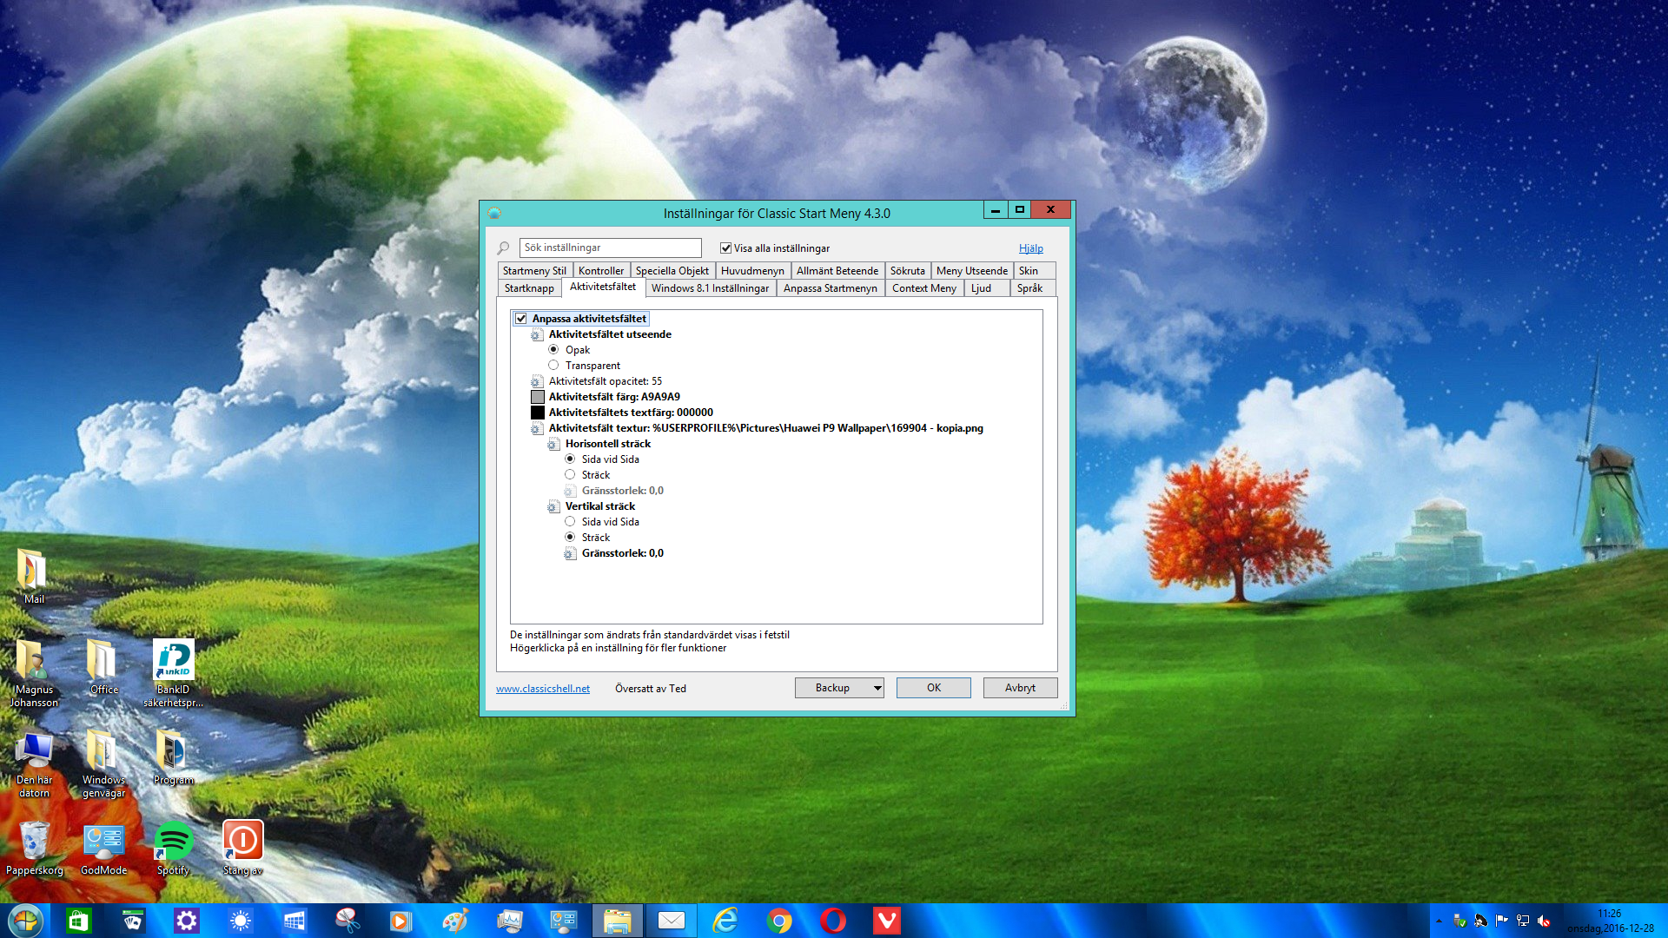This screenshot has height=938, width=1668.
Task: Open Spotify desktop shortcut
Action: [x=173, y=841]
